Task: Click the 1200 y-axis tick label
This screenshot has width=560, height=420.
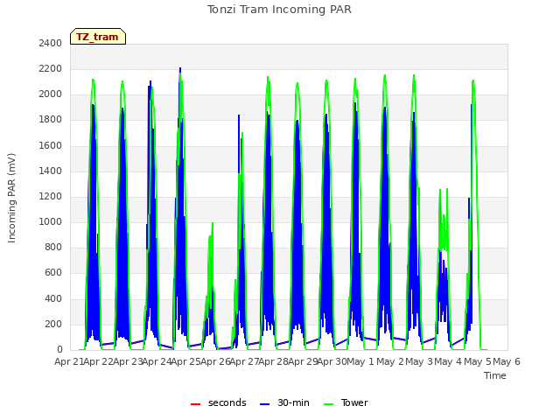Action: click(51, 196)
